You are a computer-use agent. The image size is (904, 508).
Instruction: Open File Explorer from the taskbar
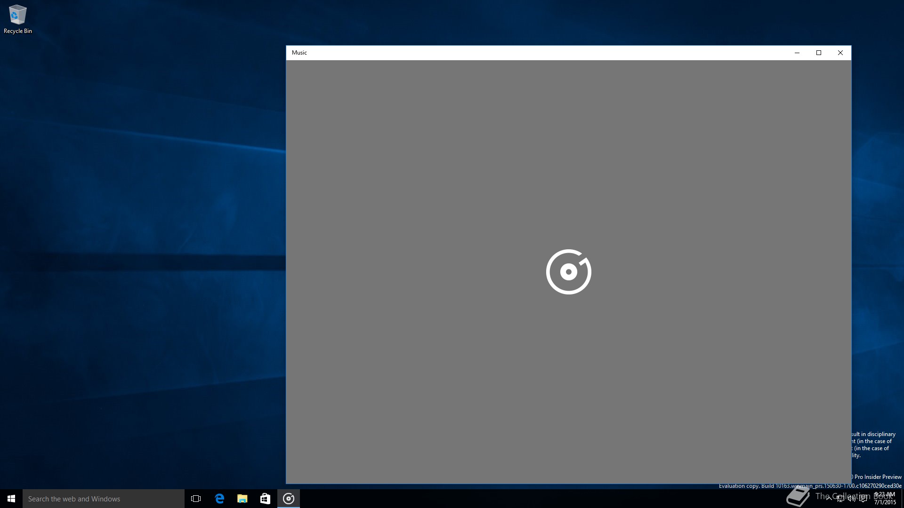[x=242, y=499]
